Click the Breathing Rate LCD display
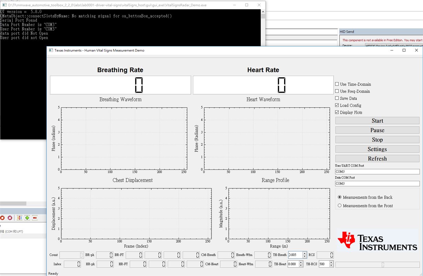The height and width of the screenshot is (276, 423). (x=120, y=85)
